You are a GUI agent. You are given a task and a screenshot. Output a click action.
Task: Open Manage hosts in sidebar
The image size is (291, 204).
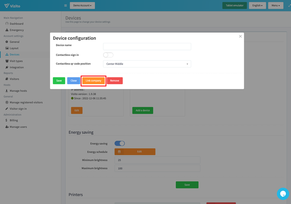tap(18, 91)
